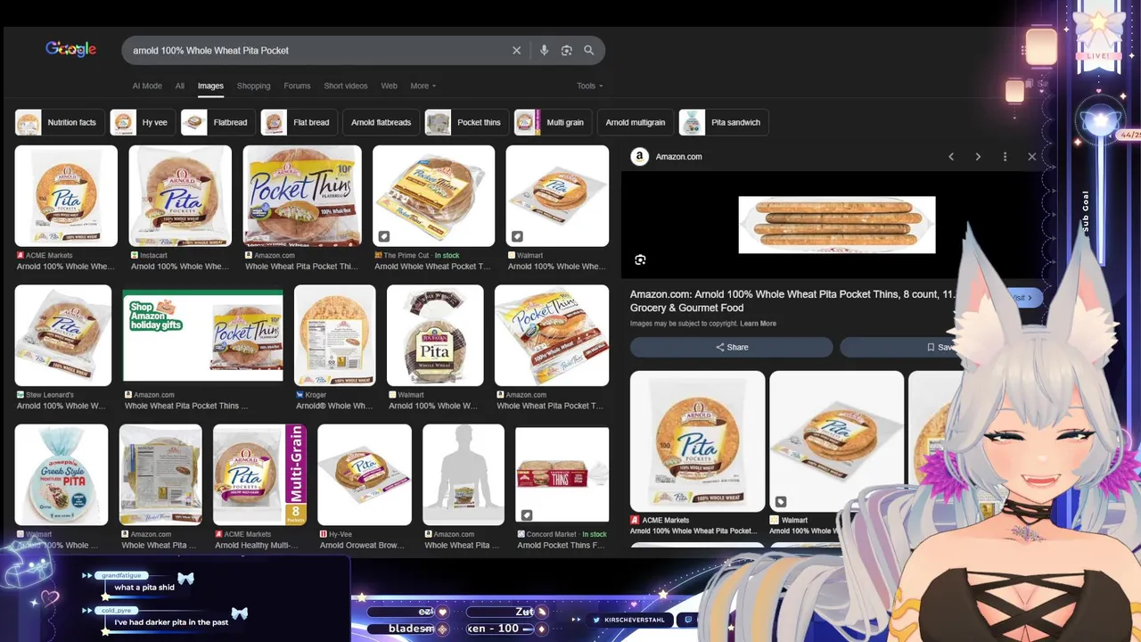The height and width of the screenshot is (642, 1141).
Task: Open the Learn More copyright link
Action: pyautogui.click(x=758, y=324)
